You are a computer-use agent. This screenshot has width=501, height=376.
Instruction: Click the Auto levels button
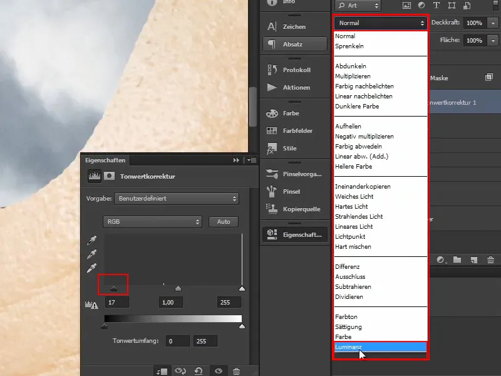tap(224, 222)
